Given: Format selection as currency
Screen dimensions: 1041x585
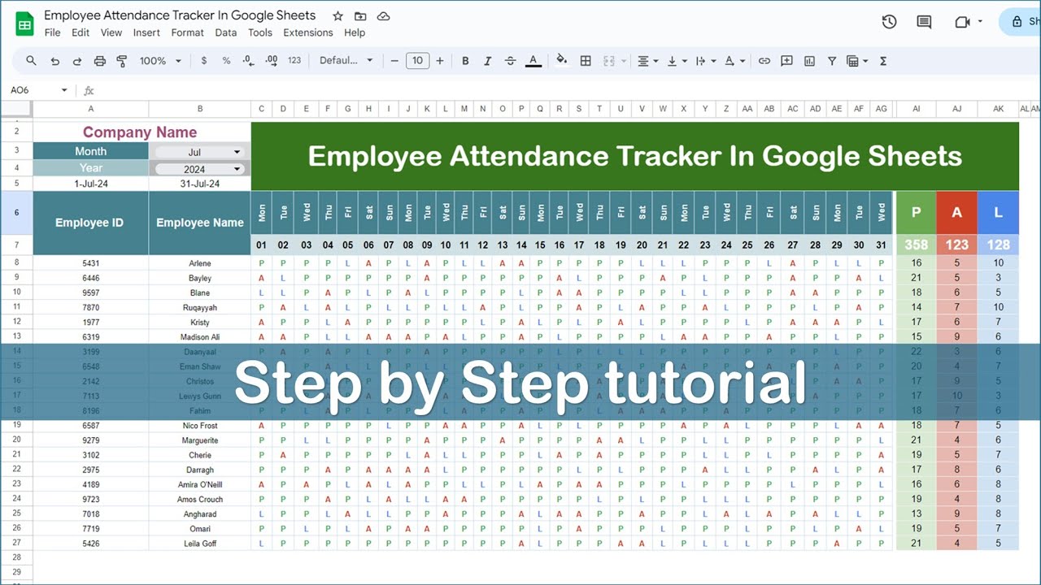Looking at the screenshot, I should tap(203, 61).
